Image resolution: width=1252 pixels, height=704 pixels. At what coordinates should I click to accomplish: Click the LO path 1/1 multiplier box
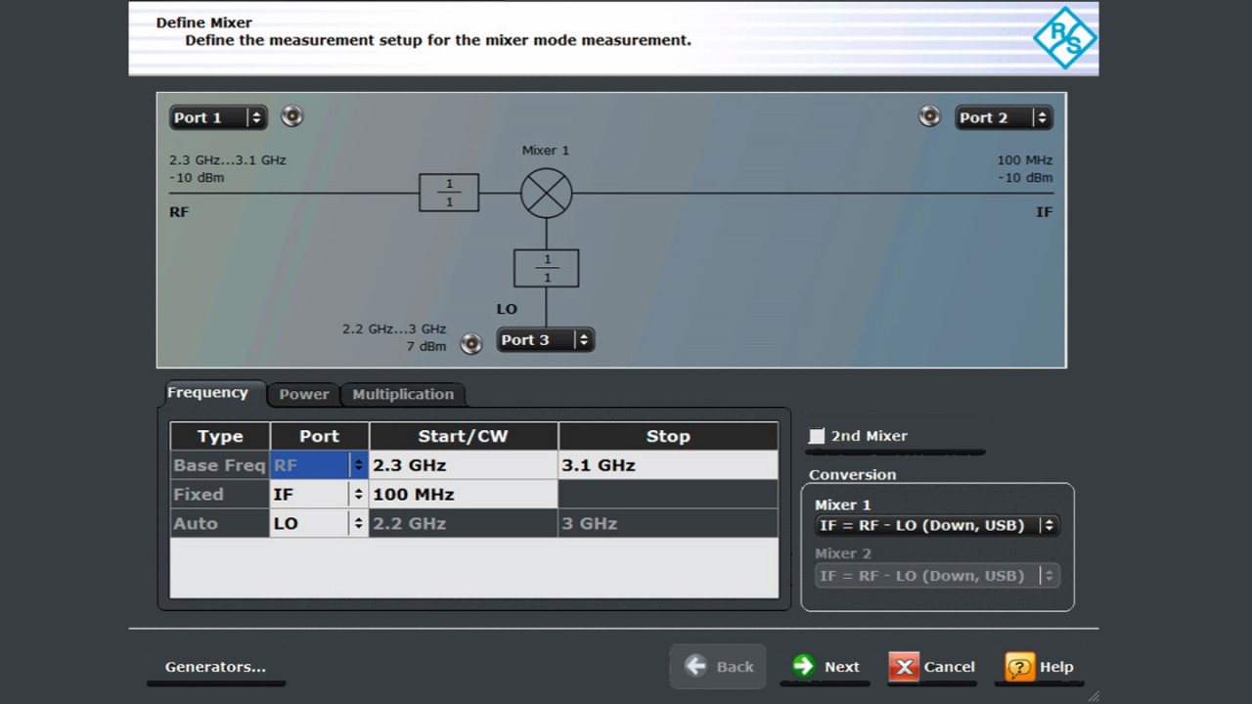tap(546, 268)
